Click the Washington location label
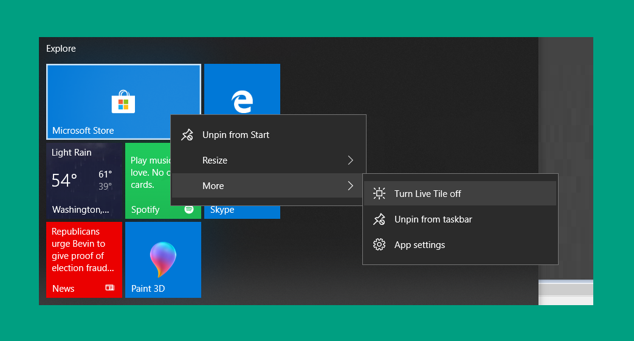Viewport: 634px width, 341px height. point(80,210)
